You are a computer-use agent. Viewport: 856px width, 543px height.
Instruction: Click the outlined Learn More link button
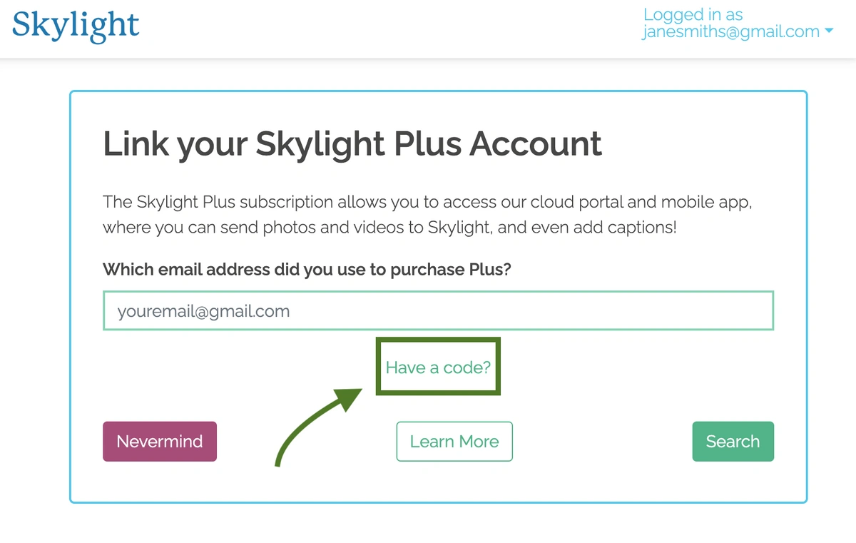point(454,441)
